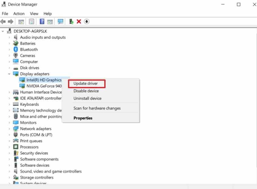Select Memory technology devices label
The image size is (257, 189).
(x=41, y=111)
